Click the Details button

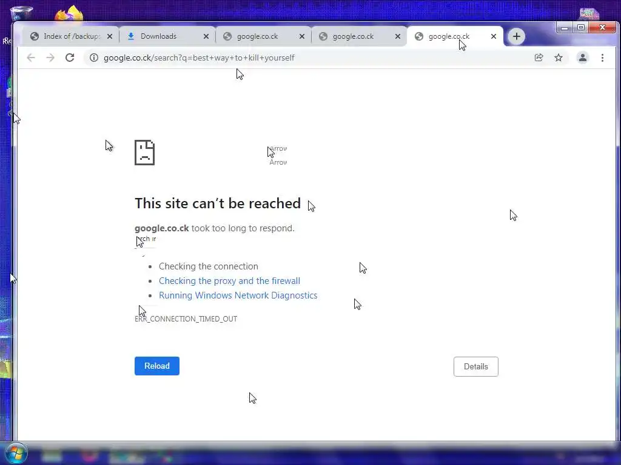pos(475,366)
